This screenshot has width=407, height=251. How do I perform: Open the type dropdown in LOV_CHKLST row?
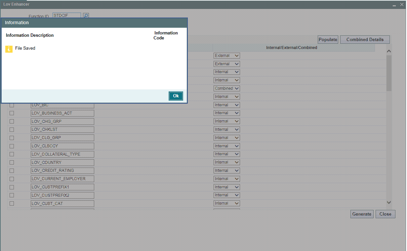tap(227, 129)
